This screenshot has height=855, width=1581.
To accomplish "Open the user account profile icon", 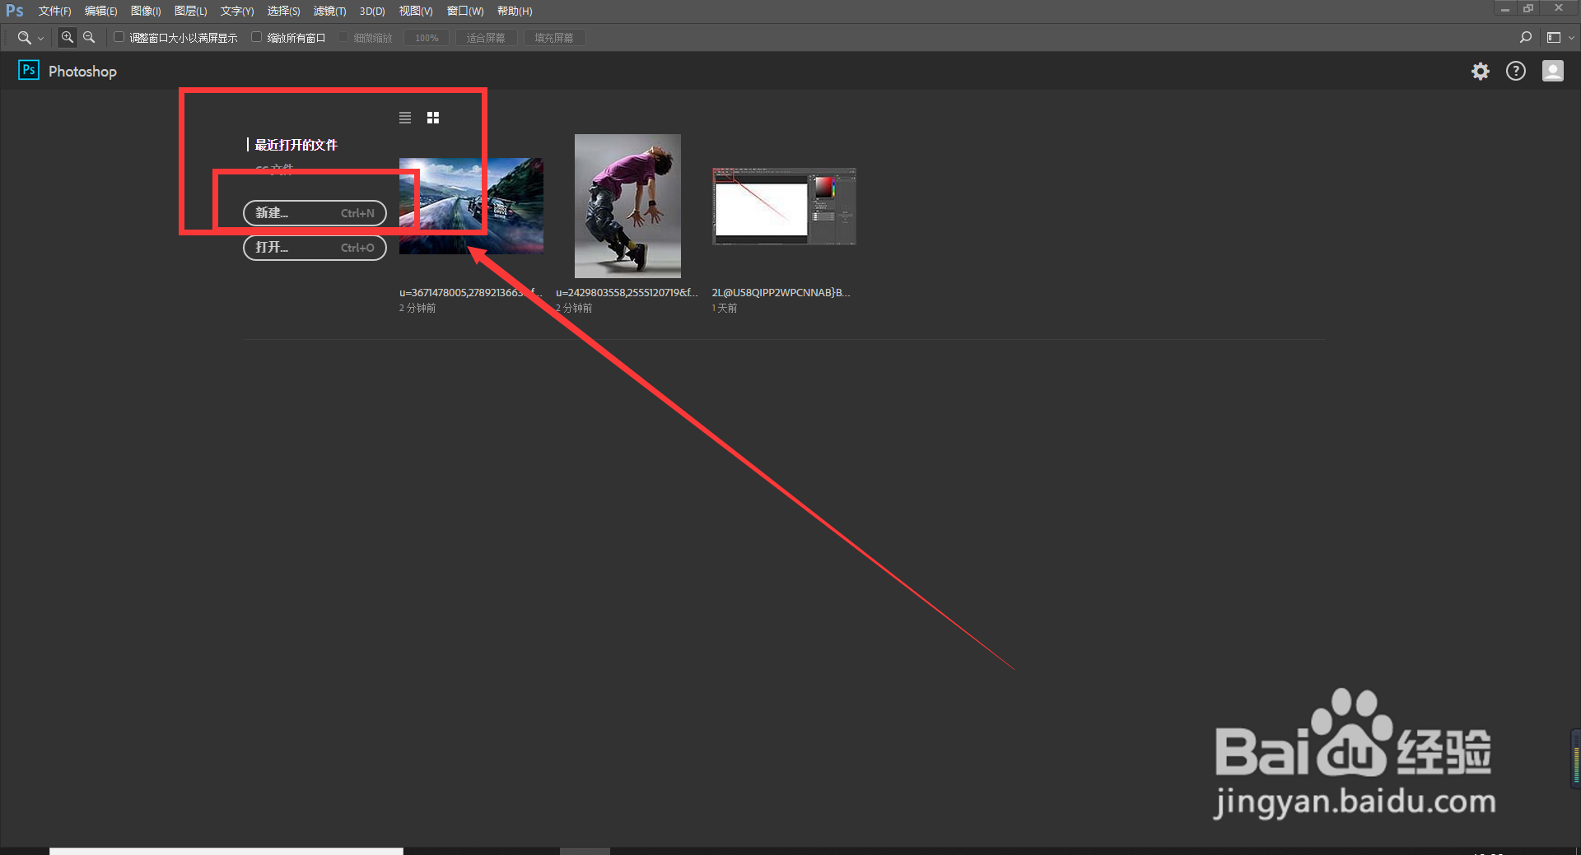I will coord(1553,72).
